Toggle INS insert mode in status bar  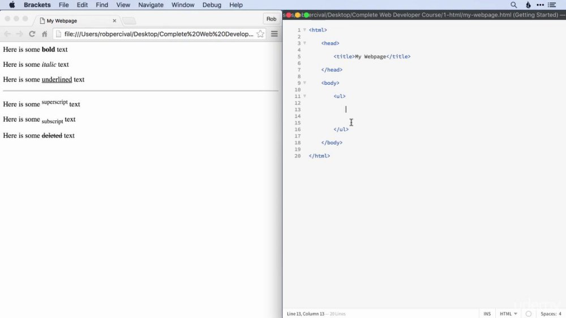[487, 313]
